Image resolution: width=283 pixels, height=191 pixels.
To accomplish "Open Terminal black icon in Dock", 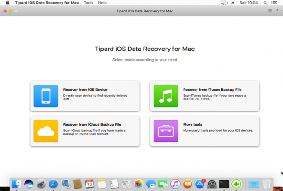I will coord(224,184).
